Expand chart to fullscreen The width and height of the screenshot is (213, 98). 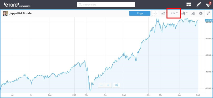[208, 13]
